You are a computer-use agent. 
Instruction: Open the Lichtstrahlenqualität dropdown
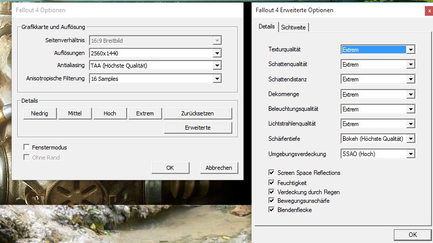click(378, 124)
